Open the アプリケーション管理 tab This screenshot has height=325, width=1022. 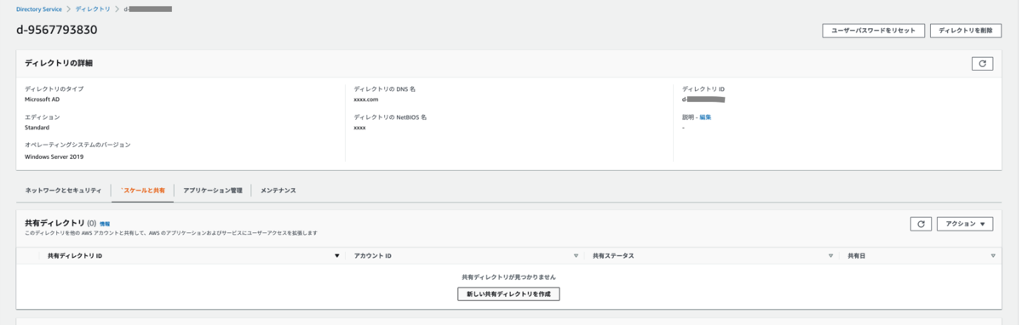pos(213,191)
